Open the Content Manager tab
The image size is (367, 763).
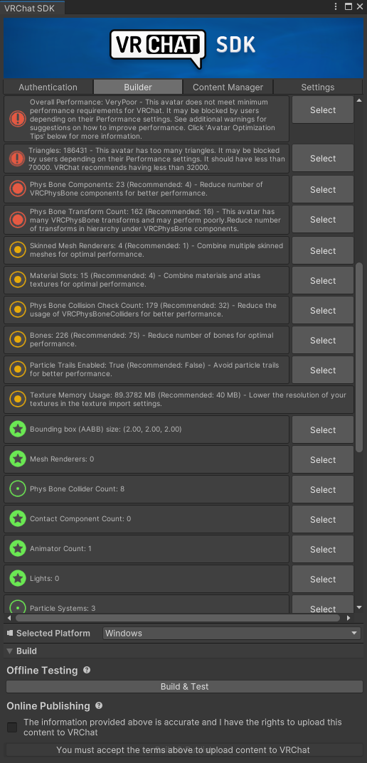(228, 87)
